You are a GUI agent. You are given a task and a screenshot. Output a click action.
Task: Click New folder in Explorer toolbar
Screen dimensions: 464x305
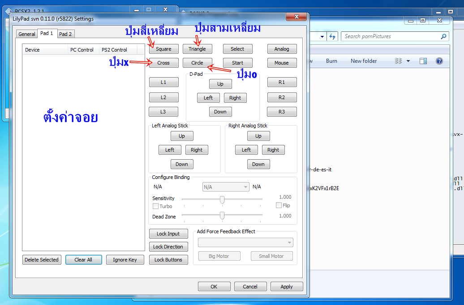click(364, 61)
